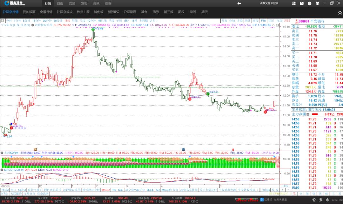Click the red 返回 button
The image size is (343, 204).
click(x=278, y=20)
